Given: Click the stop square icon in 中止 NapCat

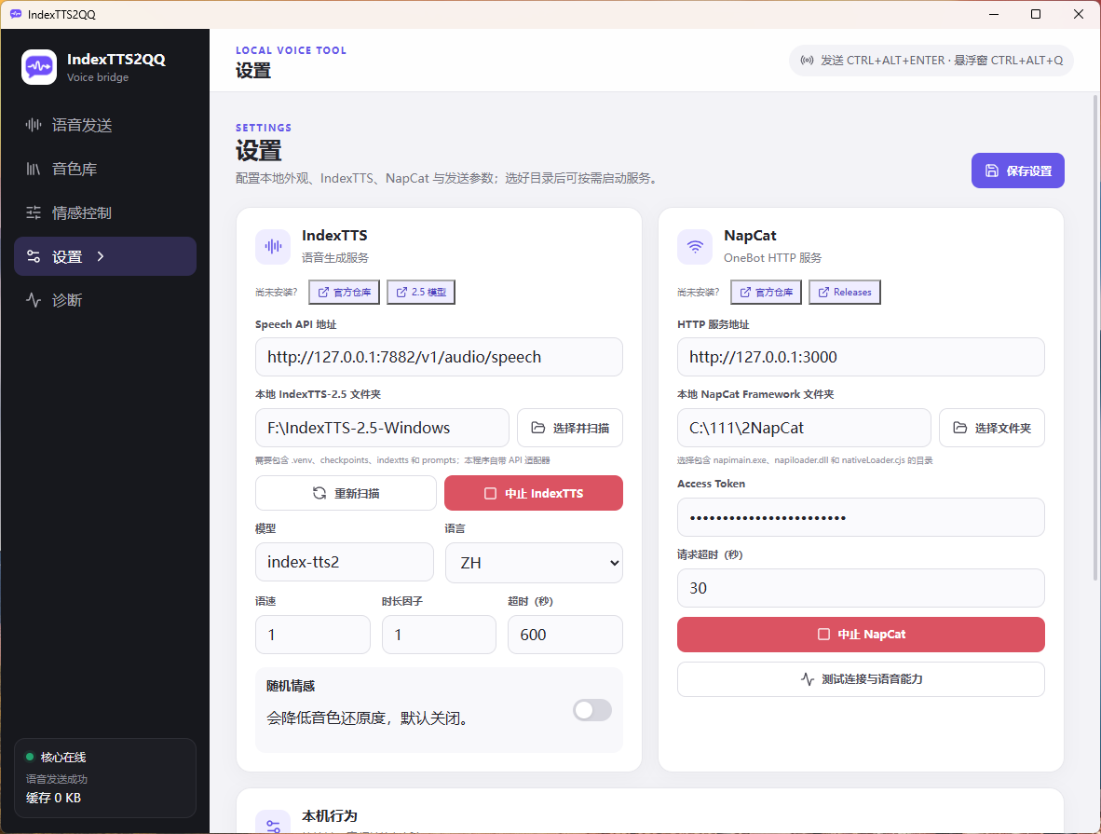Looking at the screenshot, I should [x=823, y=635].
